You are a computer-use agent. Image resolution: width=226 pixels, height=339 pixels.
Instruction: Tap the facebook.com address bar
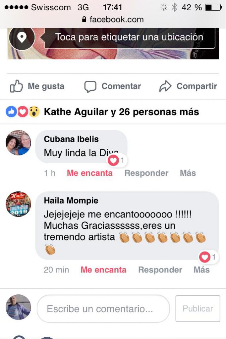113,20
